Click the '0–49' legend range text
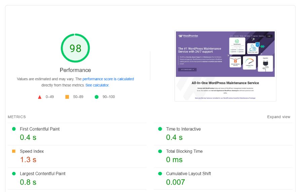This screenshot has height=192, width=302. pos(50,97)
